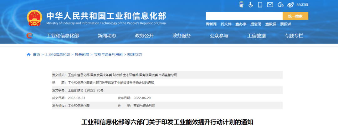Click the large bold article headline
The image size is (338, 130).
point(167,122)
